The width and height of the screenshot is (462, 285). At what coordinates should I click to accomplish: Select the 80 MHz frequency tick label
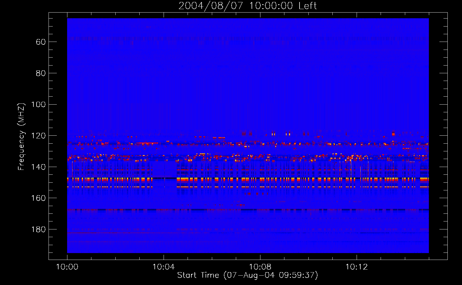tap(41, 73)
